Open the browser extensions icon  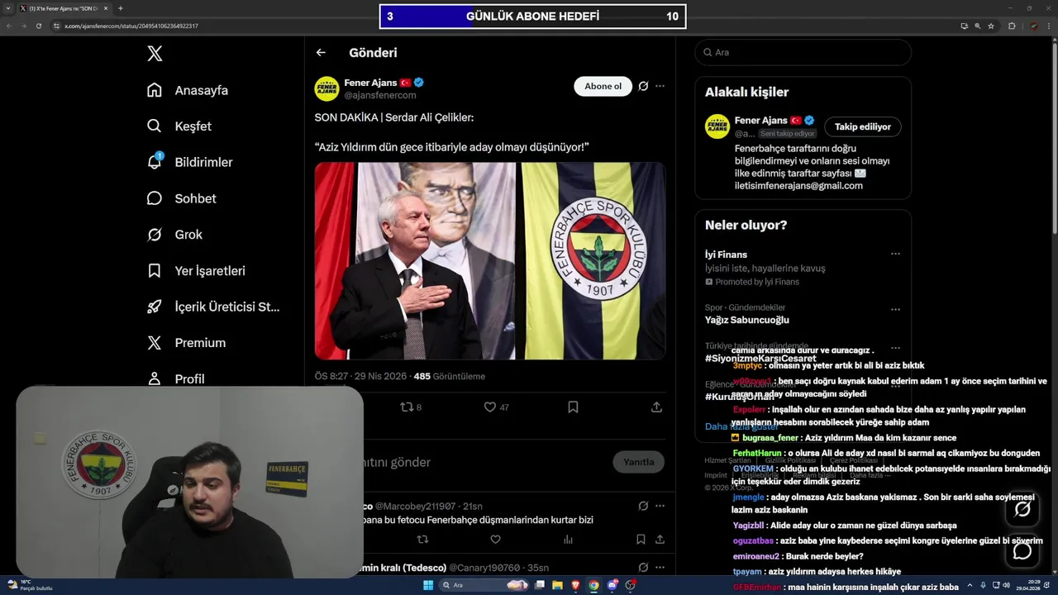[x=1012, y=26]
